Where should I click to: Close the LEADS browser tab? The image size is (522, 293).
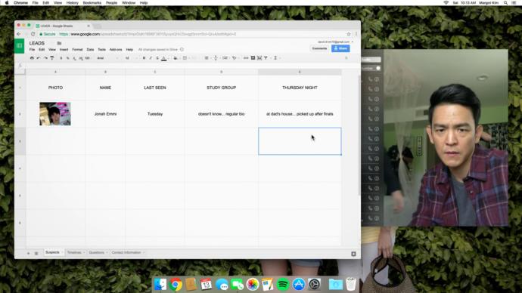[x=89, y=26]
